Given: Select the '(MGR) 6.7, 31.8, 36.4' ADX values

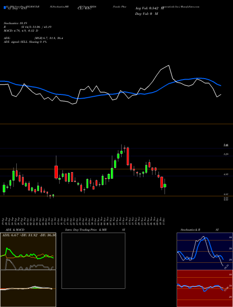Looking at the screenshot, I should click(48, 38).
